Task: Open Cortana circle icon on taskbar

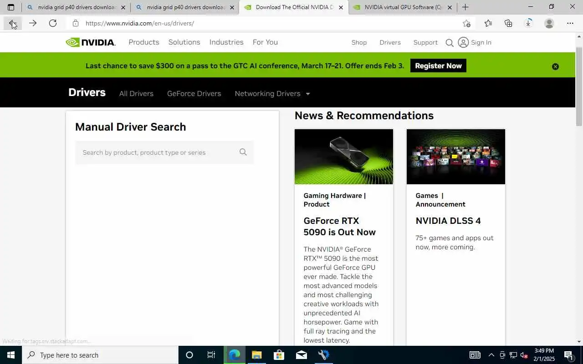Action: click(x=189, y=355)
